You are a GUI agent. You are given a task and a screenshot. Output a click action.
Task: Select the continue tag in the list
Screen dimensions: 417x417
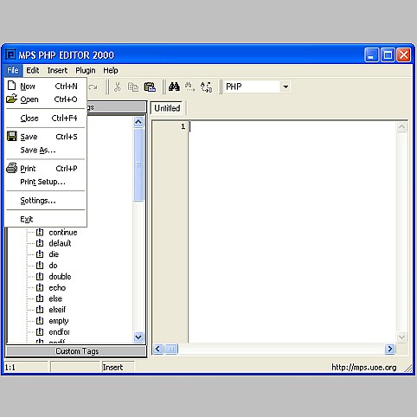pyautogui.click(x=63, y=233)
